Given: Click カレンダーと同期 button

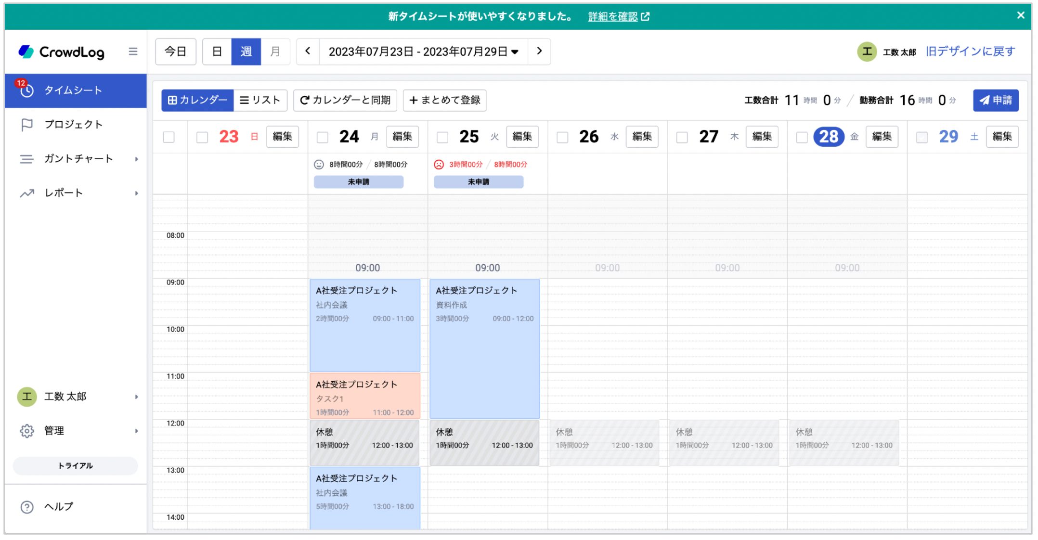Looking at the screenshot, I should 345,100.
